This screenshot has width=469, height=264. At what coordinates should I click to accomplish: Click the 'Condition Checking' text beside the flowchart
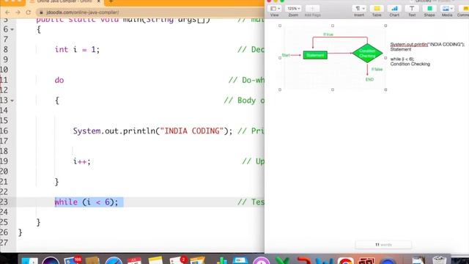[x=410, y=64]
